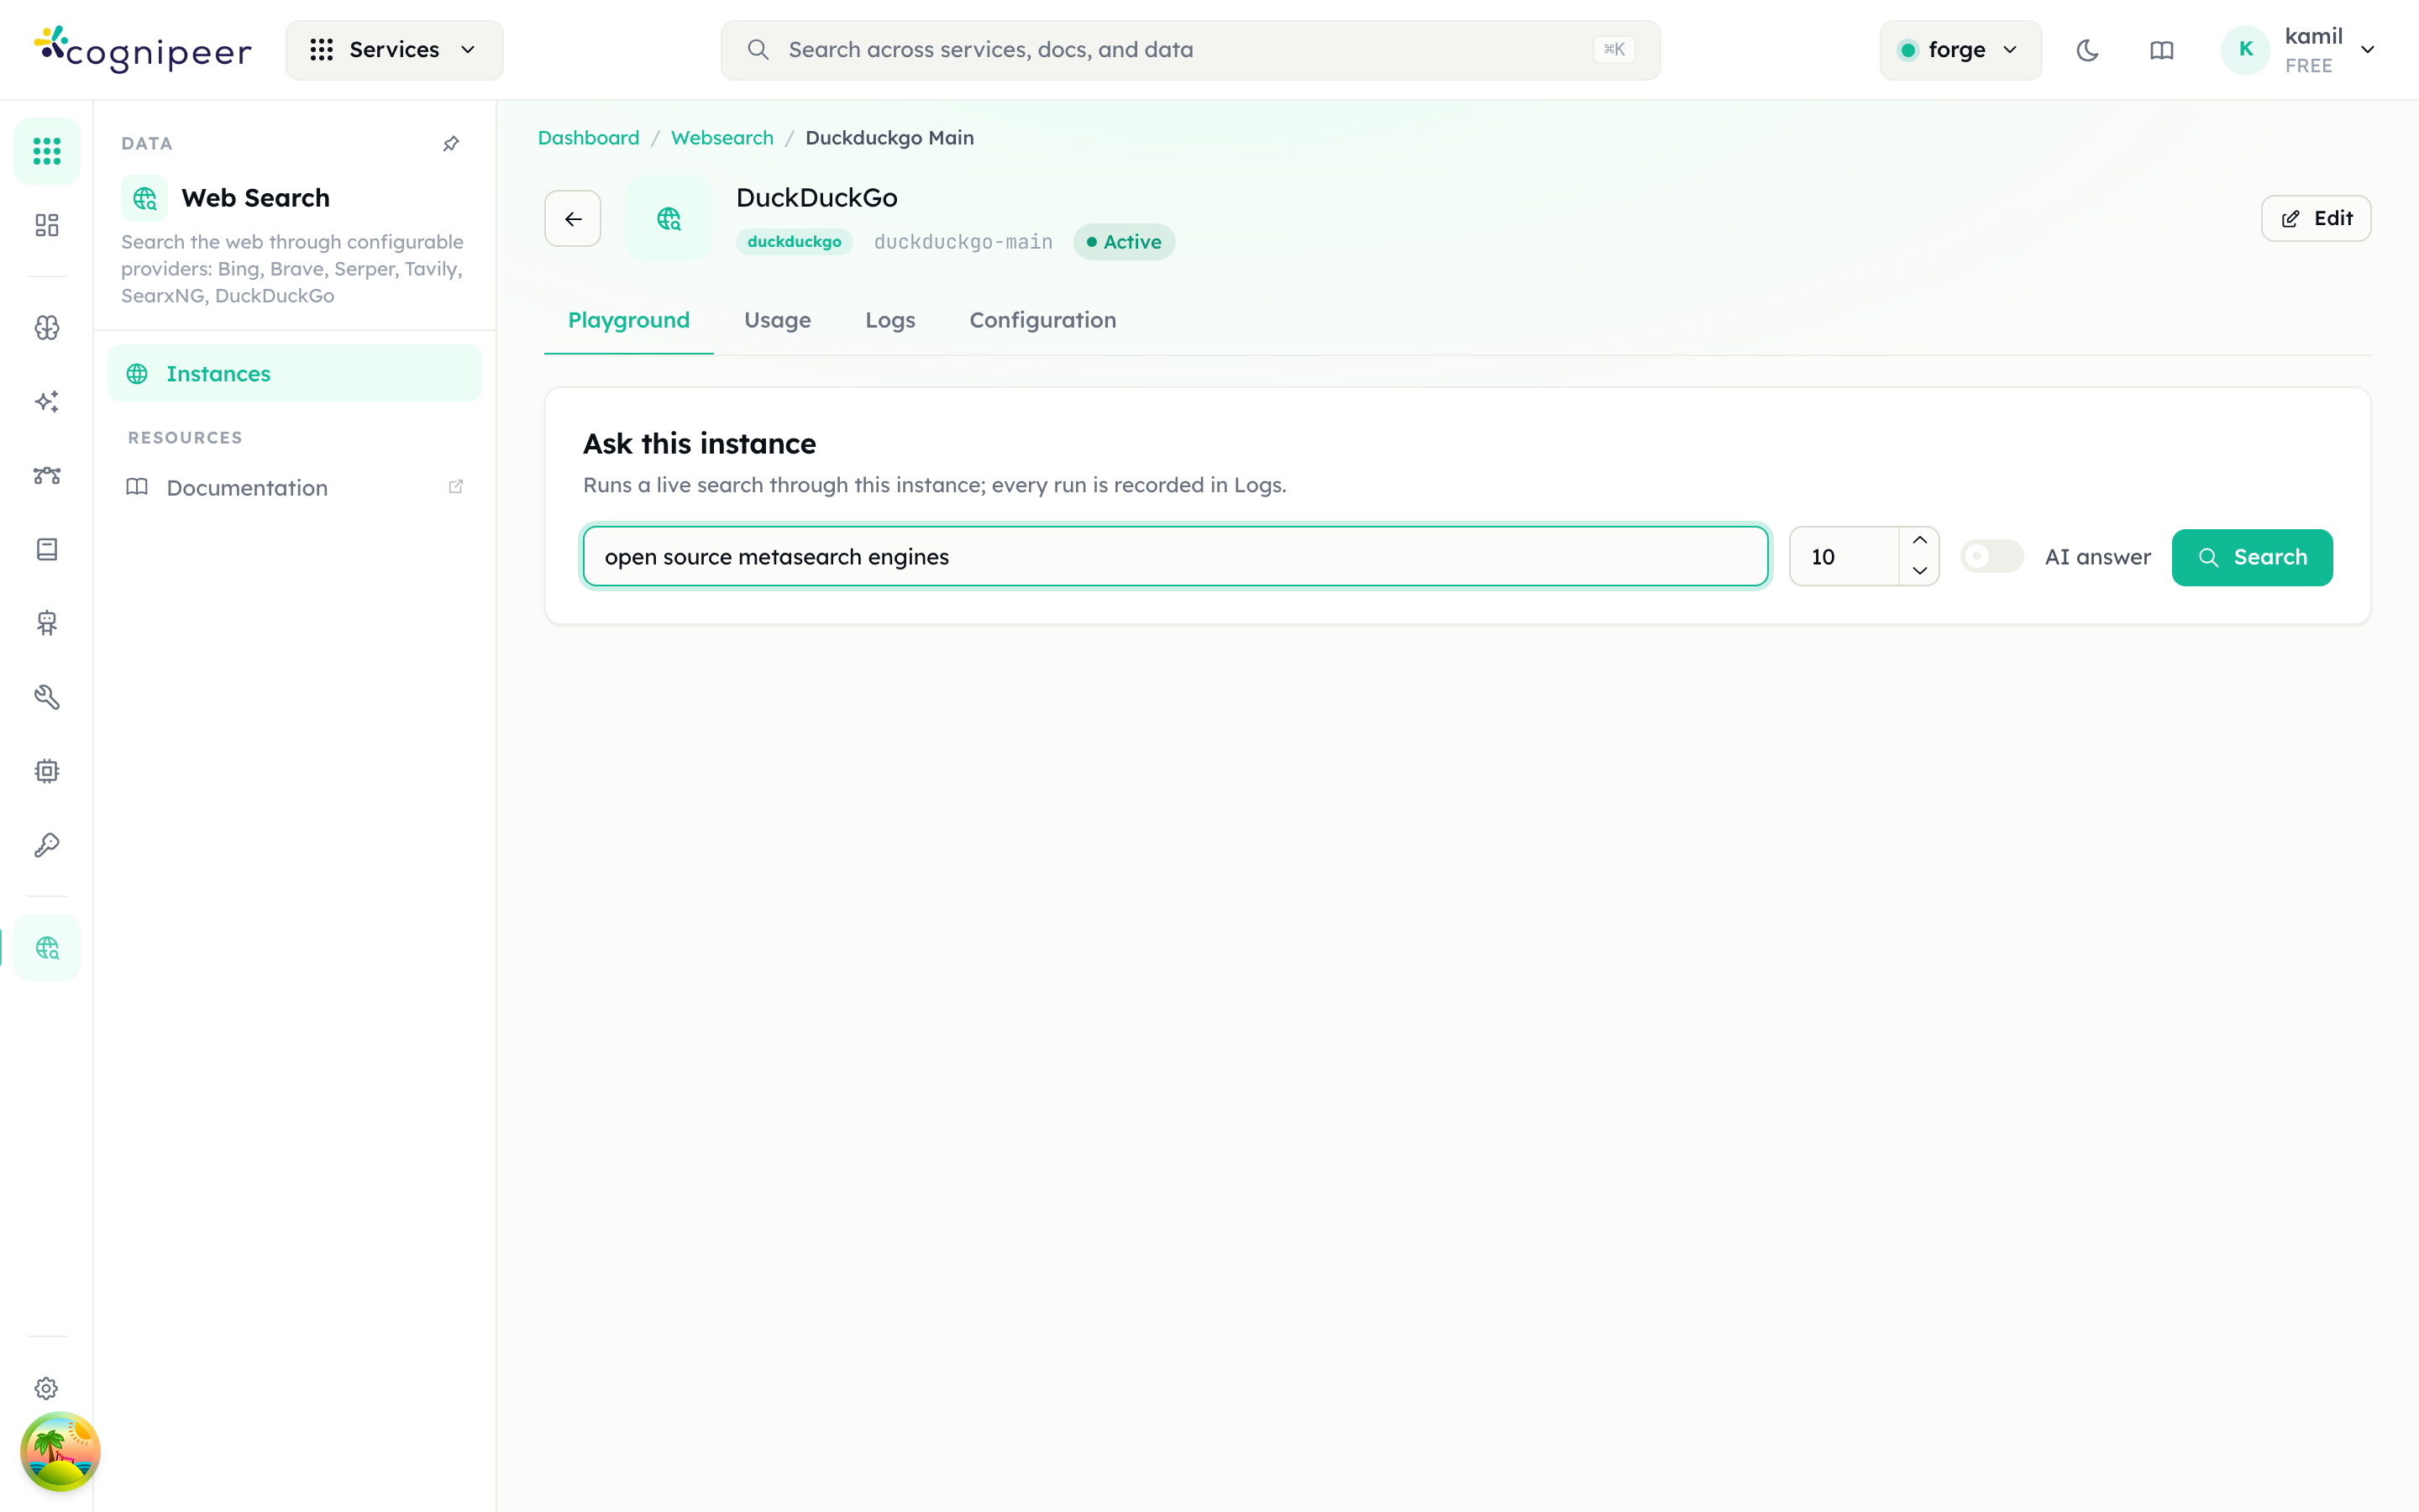The height and width of the screenshot is (1512, 2419).
Task: Switch to the Logs tab
Action: pos(889,320)
